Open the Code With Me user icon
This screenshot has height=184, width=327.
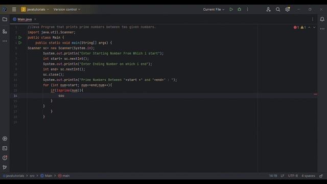coord(268,9)
